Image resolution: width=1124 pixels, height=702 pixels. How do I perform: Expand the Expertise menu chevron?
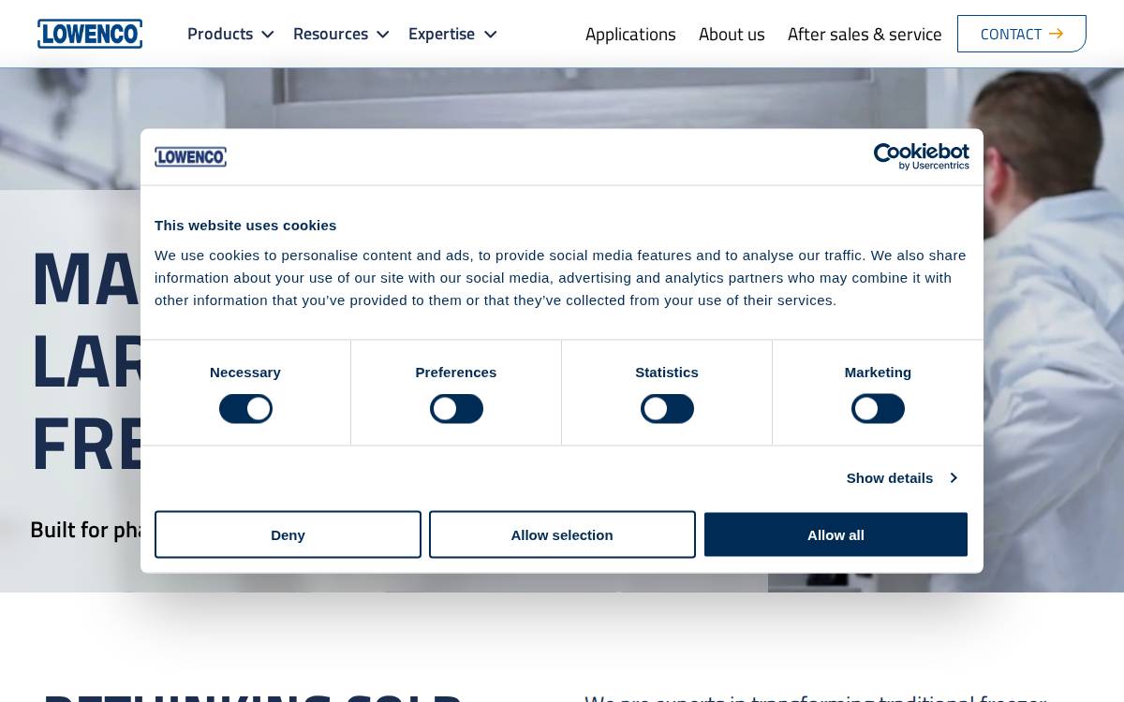pyautogui.click(x=490, y=35)
